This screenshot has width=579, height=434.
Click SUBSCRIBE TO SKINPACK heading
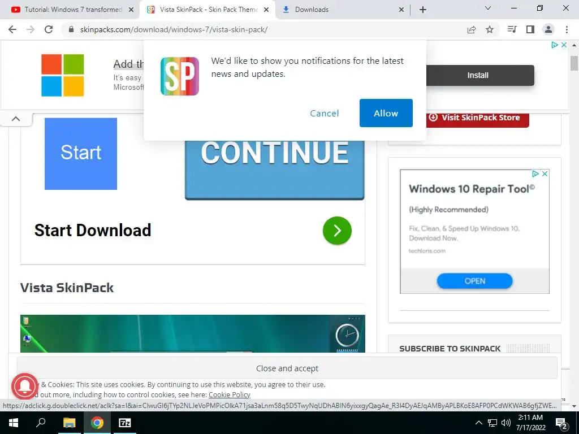[450, 349]
